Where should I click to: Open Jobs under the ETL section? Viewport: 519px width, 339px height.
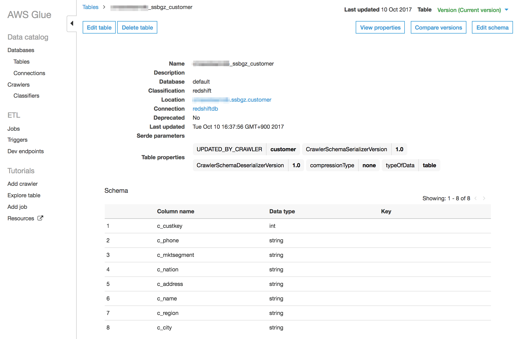(x=14, y=128)
